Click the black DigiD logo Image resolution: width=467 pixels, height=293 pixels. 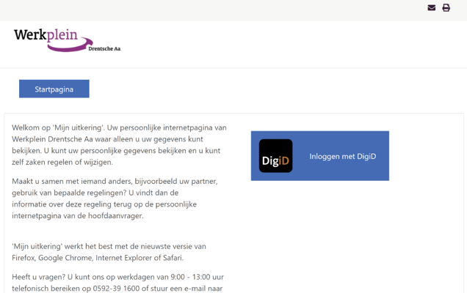(275, 156)
